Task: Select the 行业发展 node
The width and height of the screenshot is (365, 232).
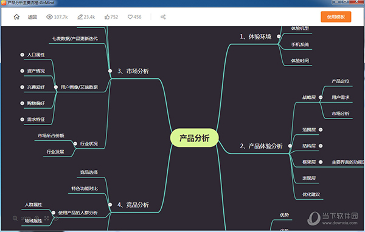Action: tap(55, 152)
